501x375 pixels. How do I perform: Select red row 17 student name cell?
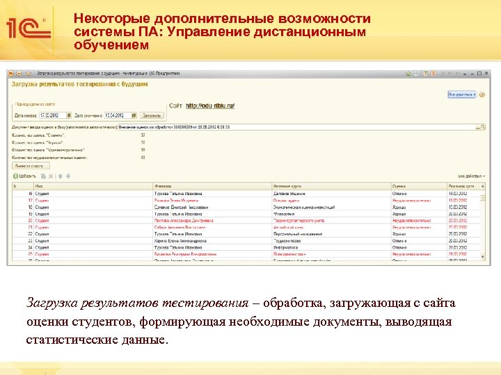212,201
